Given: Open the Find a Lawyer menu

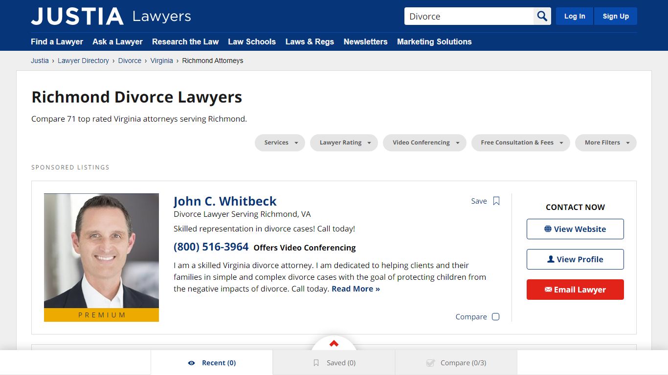Looking at the screenshot, I should coord(57,42).
